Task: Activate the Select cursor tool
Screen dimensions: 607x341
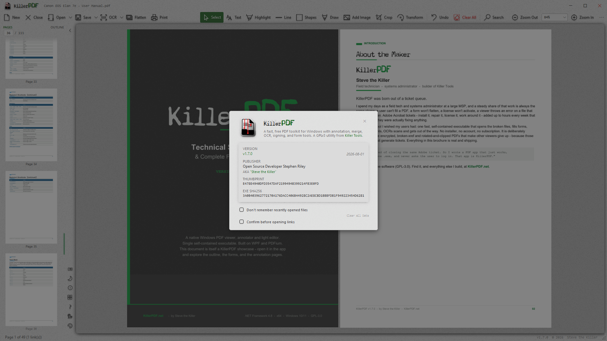Action: (x=212, y=17)
